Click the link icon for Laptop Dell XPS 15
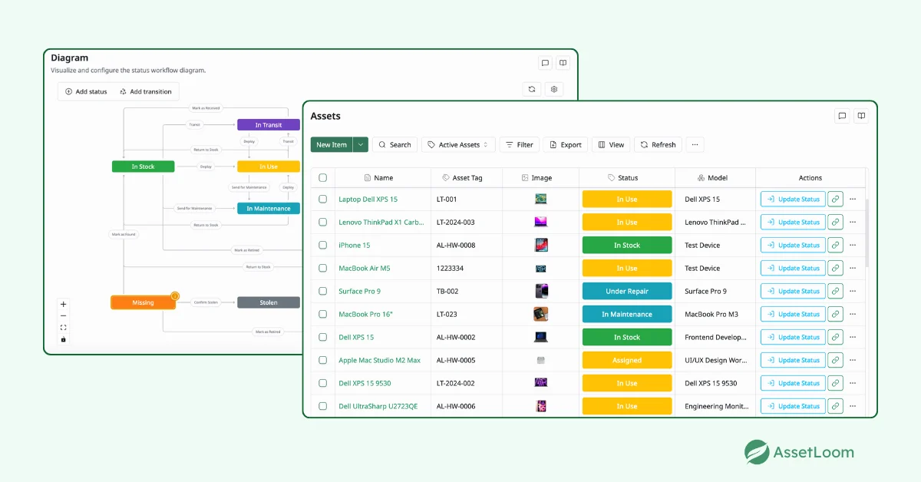The height and width of the screenshot is (482, 921). tap(836, 199)
